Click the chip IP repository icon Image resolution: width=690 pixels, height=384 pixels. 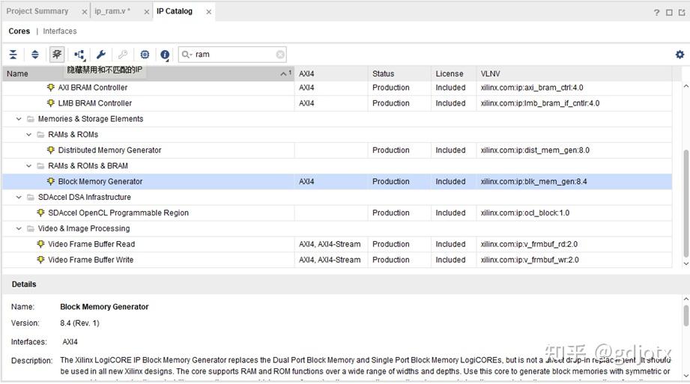tap(145, 55)
